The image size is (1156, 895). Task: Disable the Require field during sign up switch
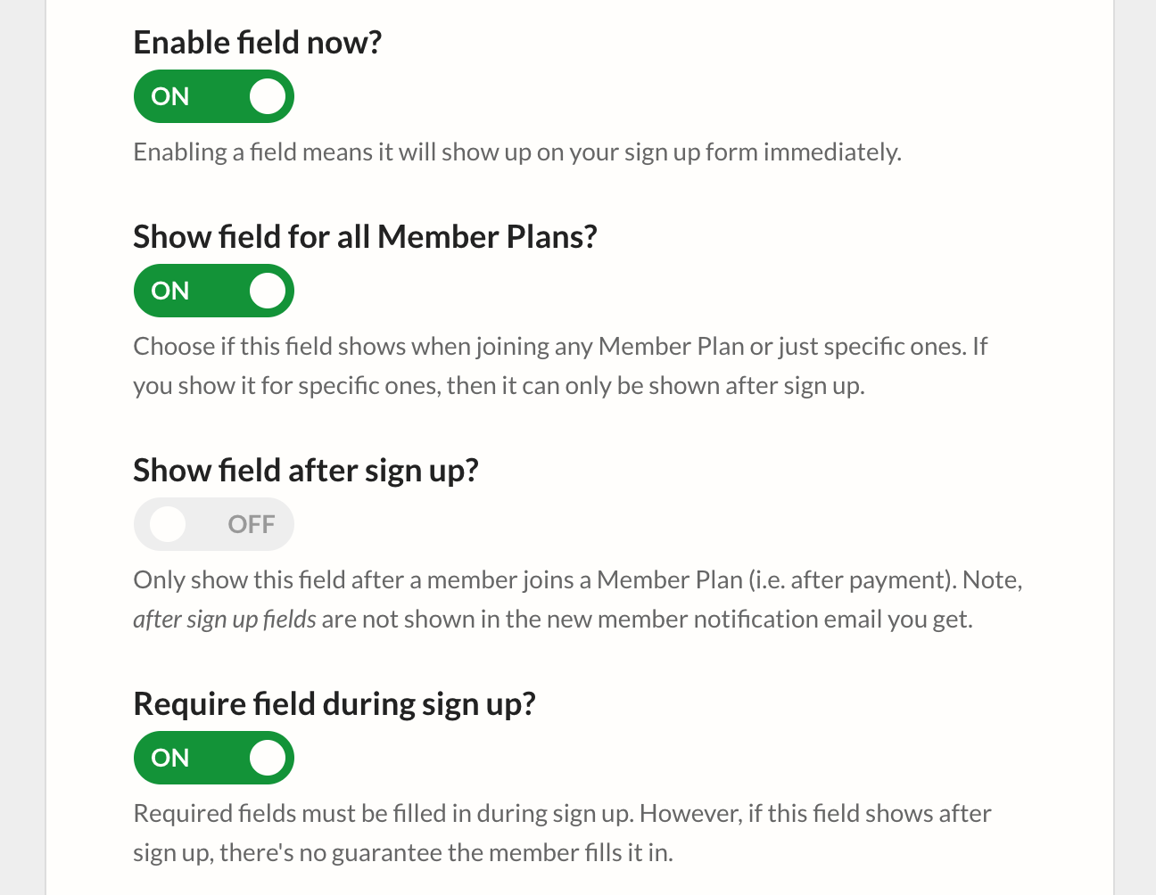[213, 758]
